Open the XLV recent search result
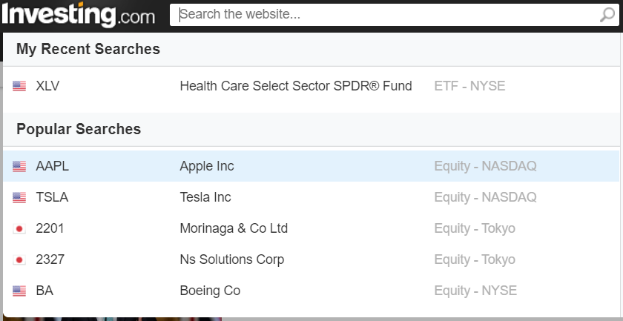 click(x=311, y=86)
